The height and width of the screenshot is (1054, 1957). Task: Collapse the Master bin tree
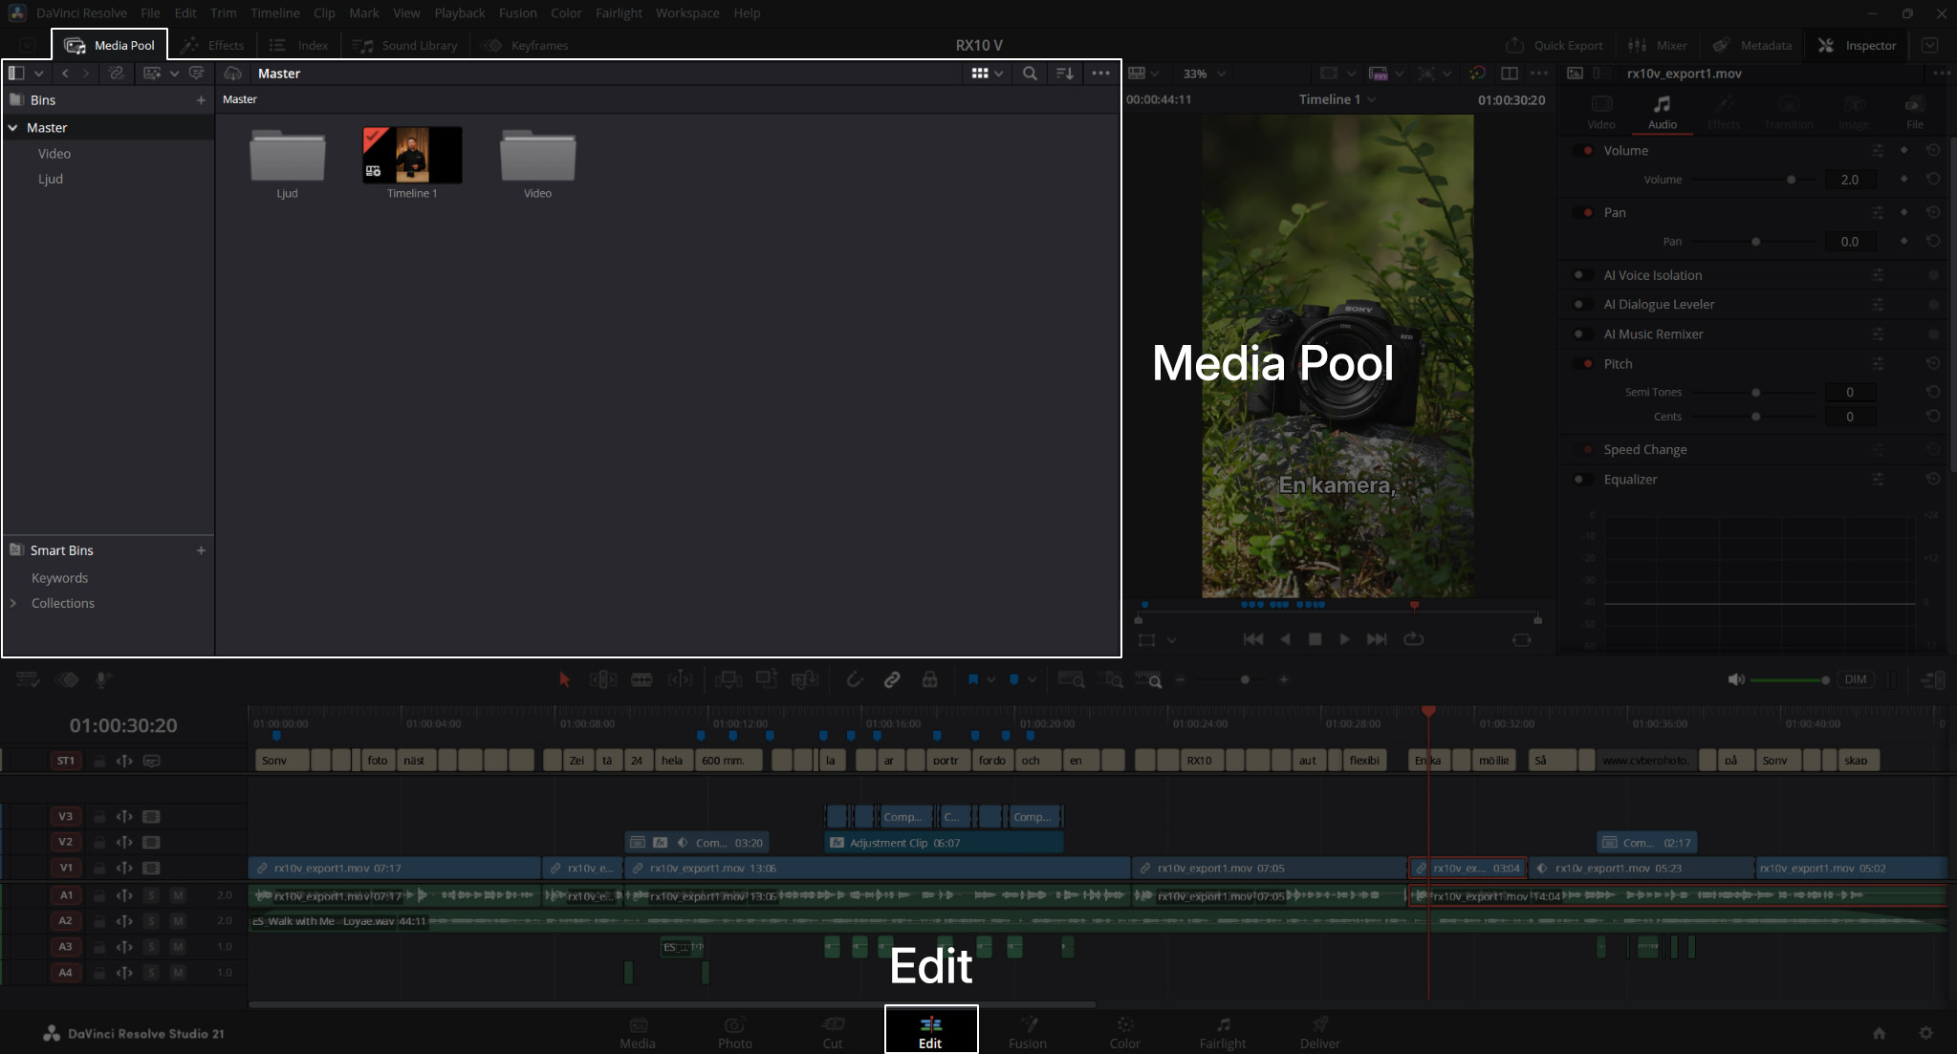[13, 128]
